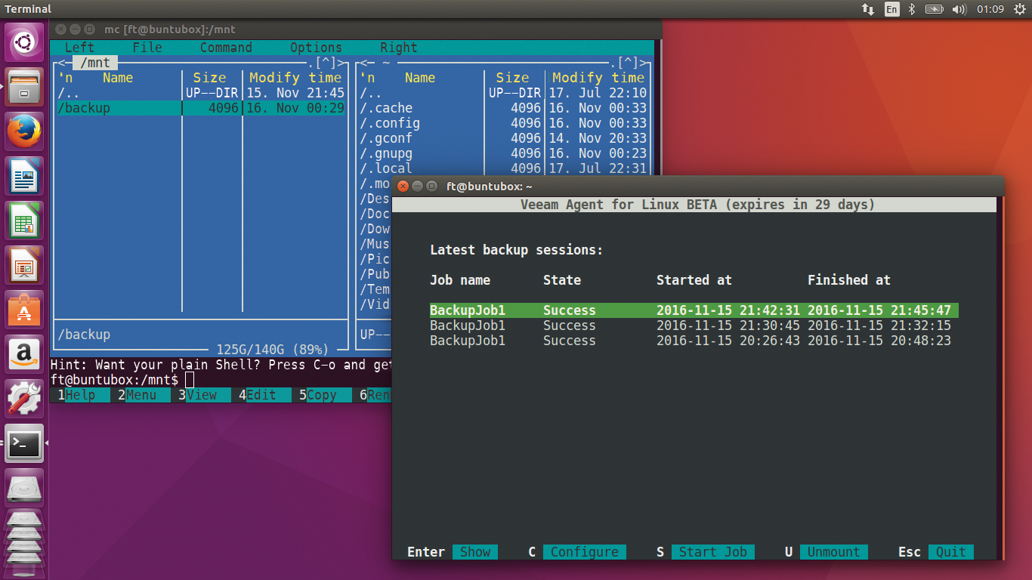Open the Bluetooth indicator menu
This screenshot has height=580, width=1032.
pos(912,9)
